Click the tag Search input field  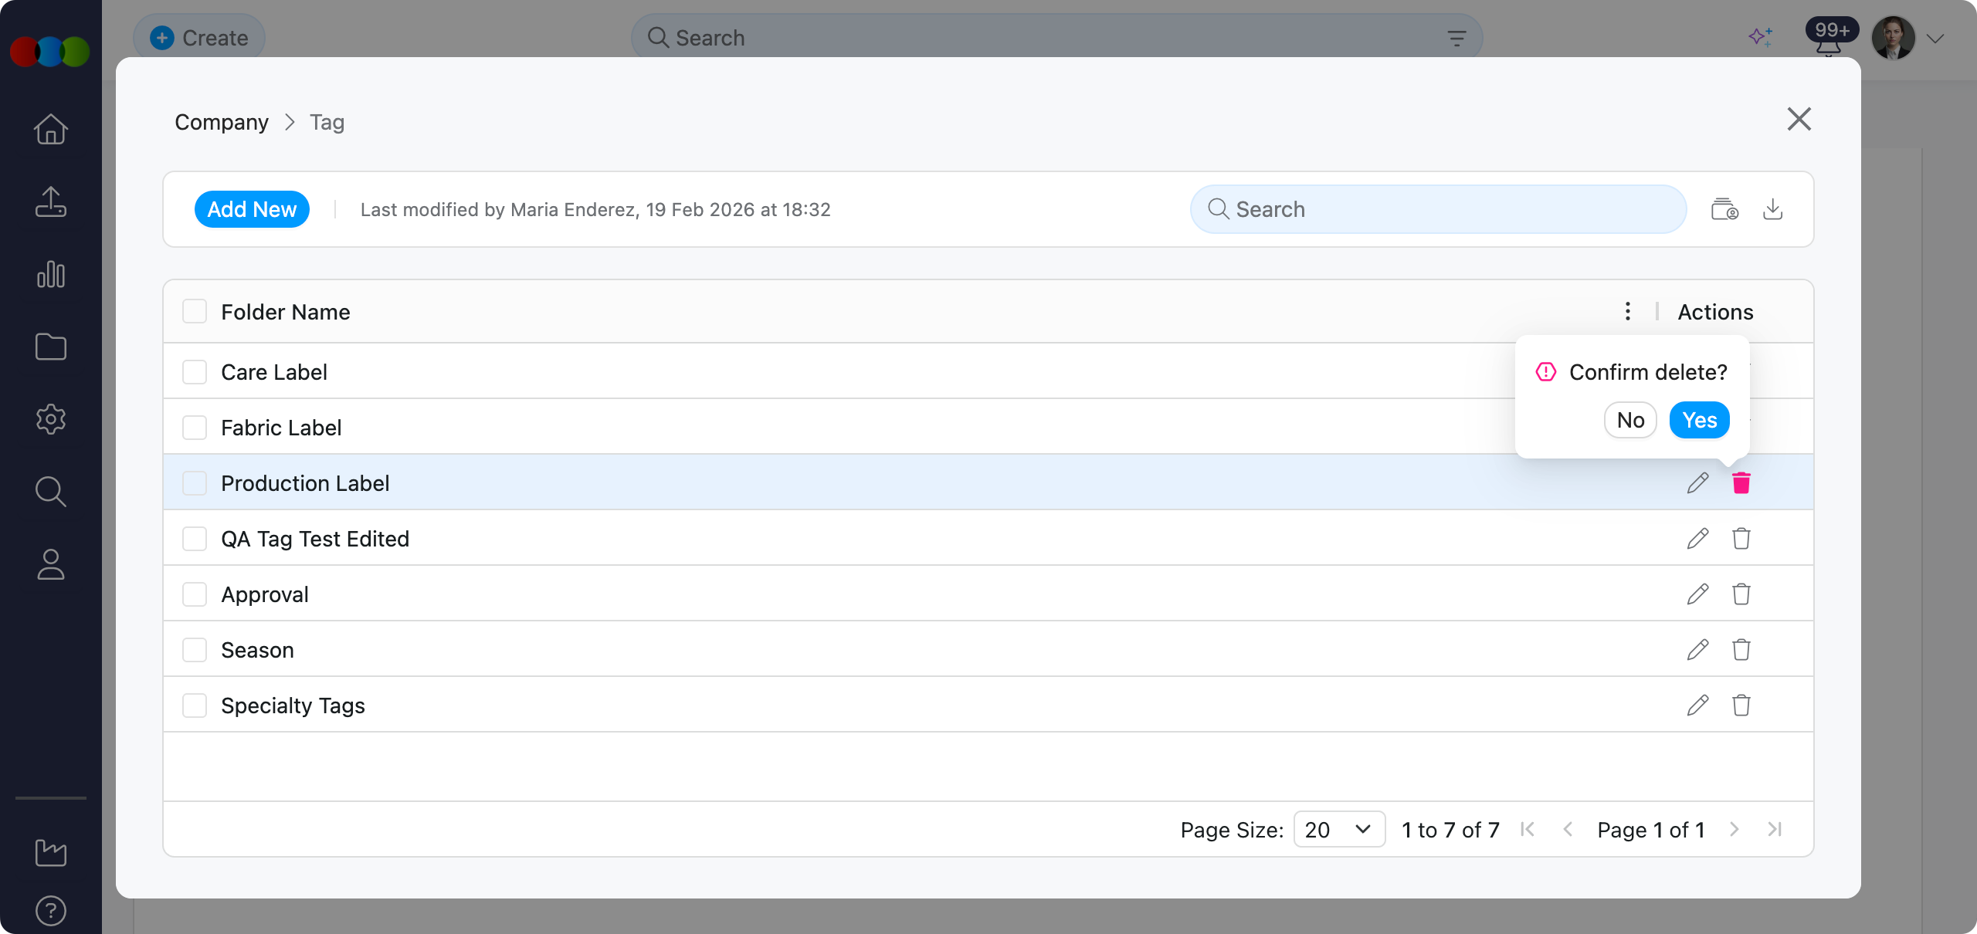pos(1438,209)
